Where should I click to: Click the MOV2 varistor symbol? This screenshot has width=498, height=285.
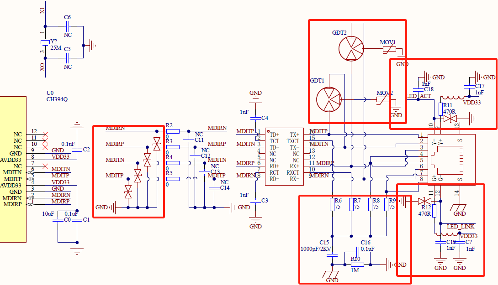(x=383, y=99)
